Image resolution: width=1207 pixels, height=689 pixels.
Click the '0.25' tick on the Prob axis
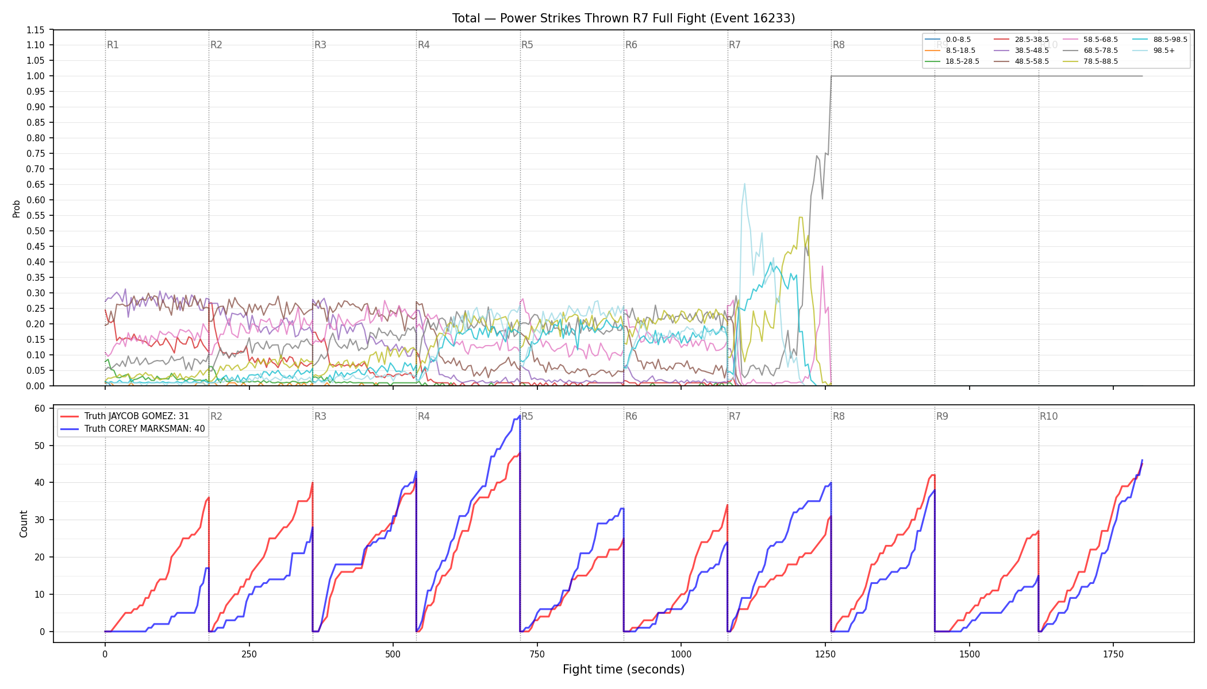[x=36, y=308]
